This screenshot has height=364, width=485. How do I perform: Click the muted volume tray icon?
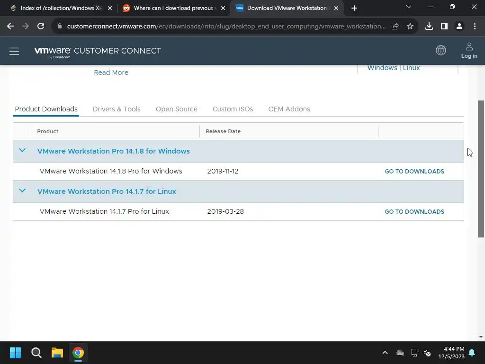pyautogui.click(x=428, y=353)
